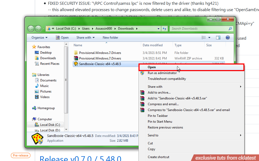
Task: Click the shield icon next to 'Run as administrator'
Action: tap(142, 73)
